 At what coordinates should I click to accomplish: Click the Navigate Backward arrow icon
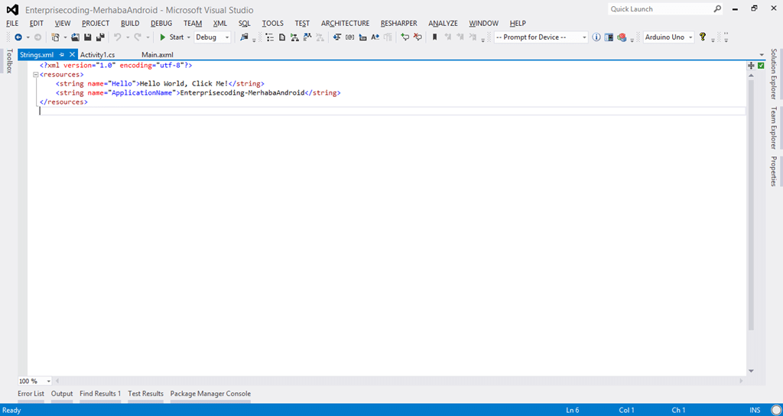coord(18,37)
